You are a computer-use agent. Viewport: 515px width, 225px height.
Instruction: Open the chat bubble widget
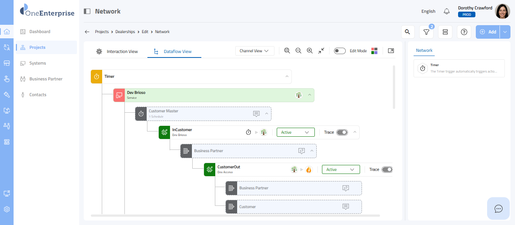point(498,208)
